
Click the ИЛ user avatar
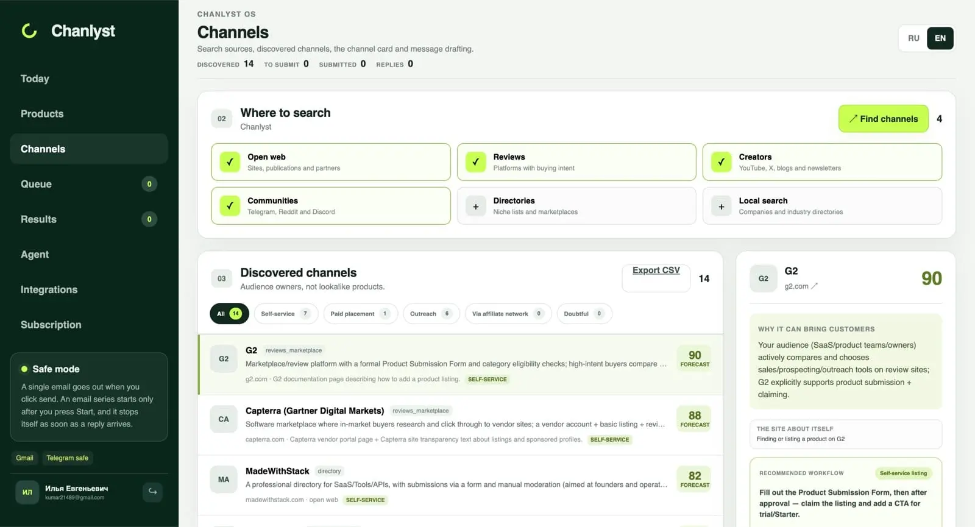click(27, 492)
